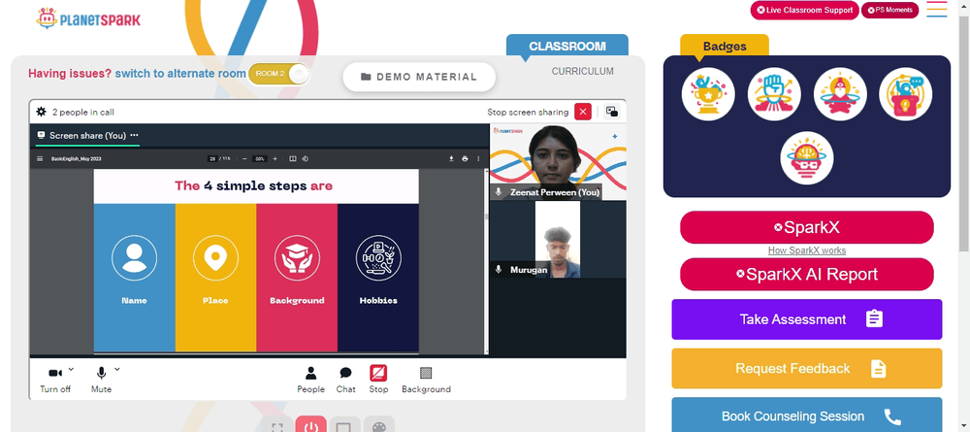The image size is (970, 432).
Task: Click Zeenat Perween video tile
Action: coord(558,161)
